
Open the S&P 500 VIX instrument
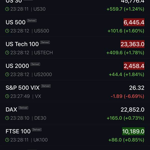click(22, 87)
